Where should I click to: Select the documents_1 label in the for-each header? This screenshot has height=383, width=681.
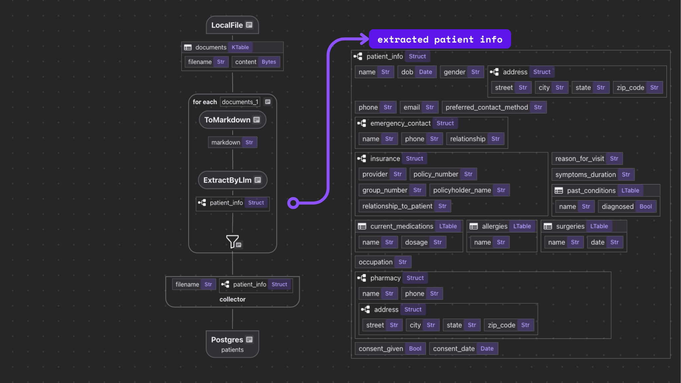click(240, 102)
